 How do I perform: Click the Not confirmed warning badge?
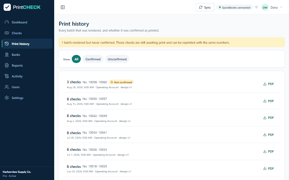click(x=121, y=82)
